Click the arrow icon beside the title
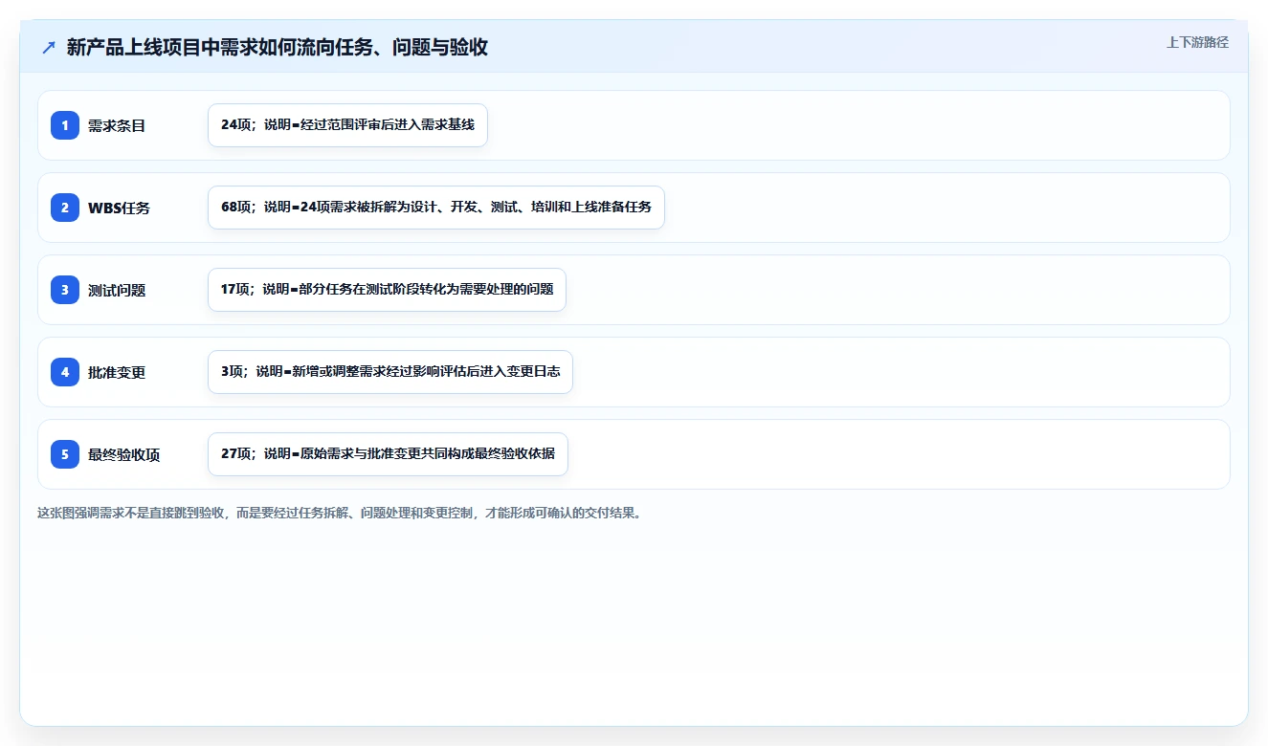Image resolution: width=1268 pixels, height=746 pixels. coord(49,48)
